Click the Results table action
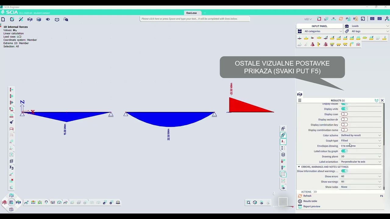Screen dimensions: 390x219 310,201
